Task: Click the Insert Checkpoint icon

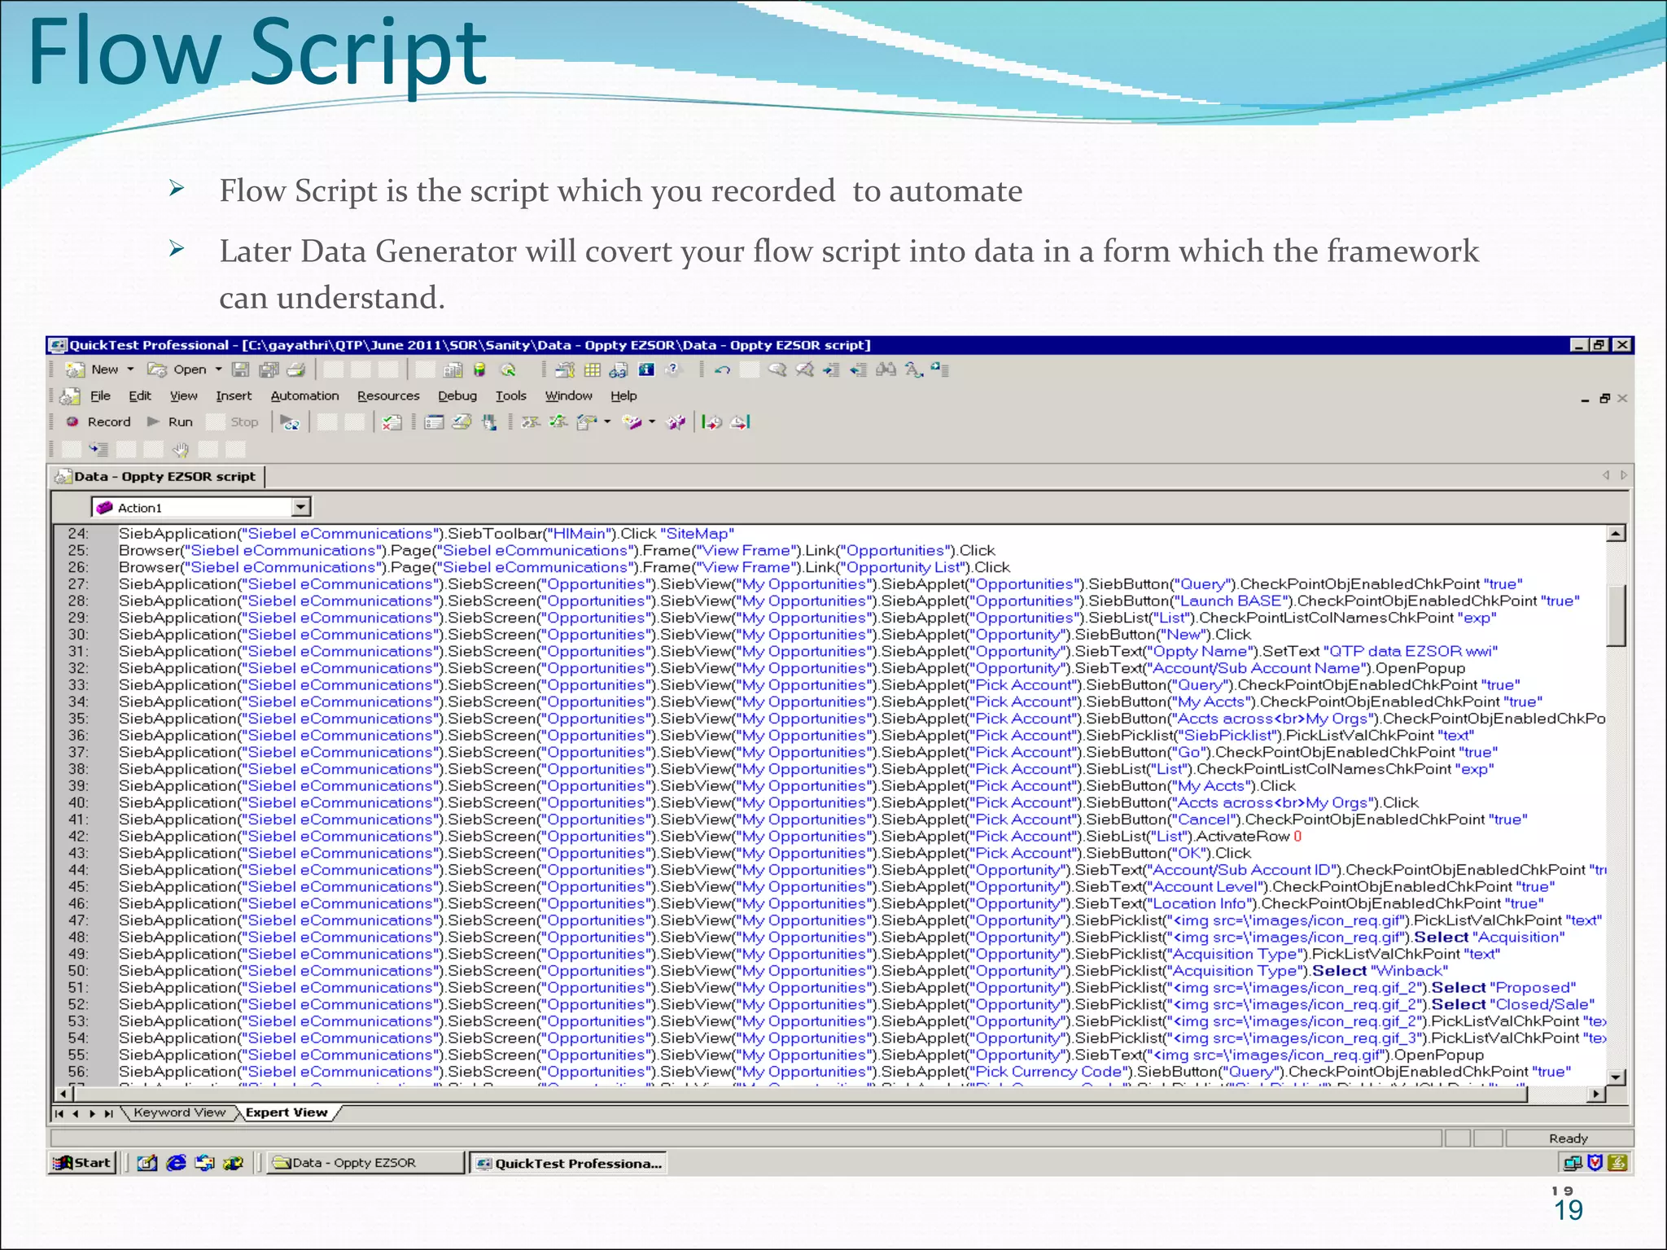Action: coord(585,422)
